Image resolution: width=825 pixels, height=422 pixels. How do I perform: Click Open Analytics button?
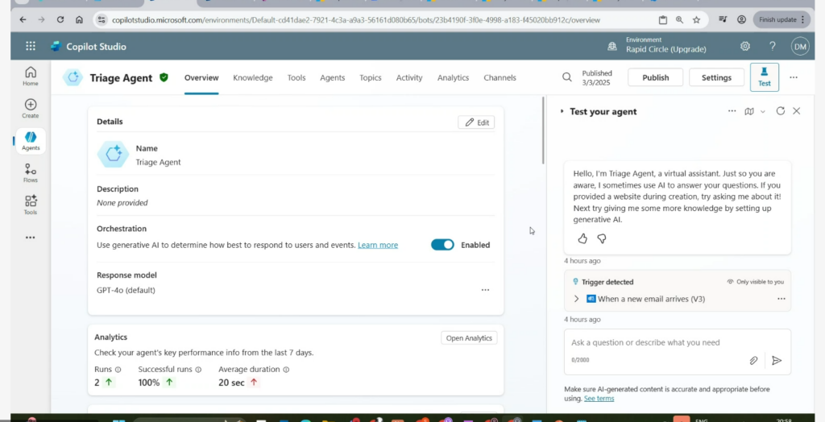coord(469,337)
